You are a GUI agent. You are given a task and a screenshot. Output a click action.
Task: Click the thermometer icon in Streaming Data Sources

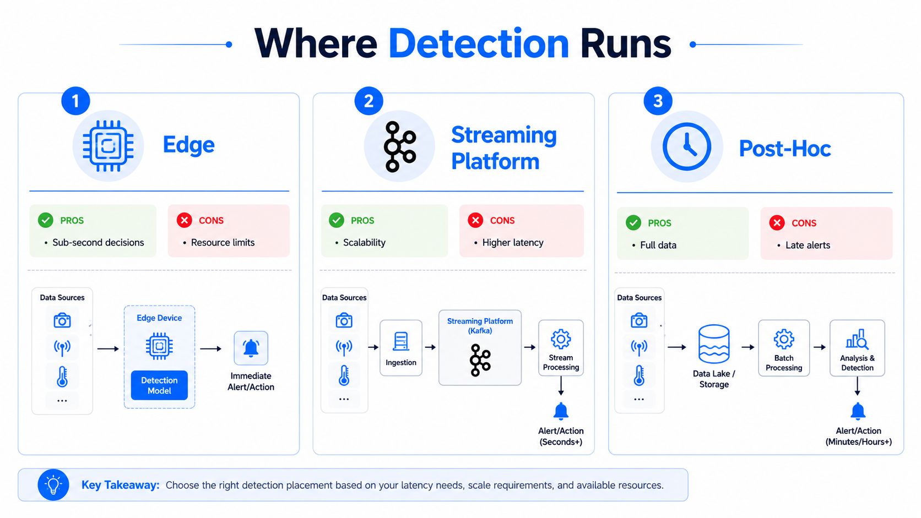click(344, 376)
